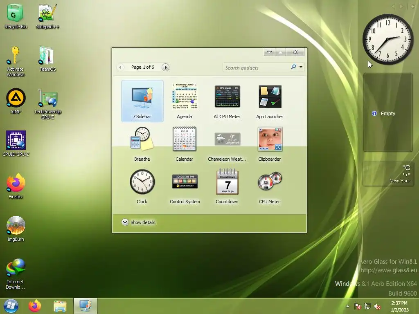Screen dimensions: 419x314
Task: Open the gadget window dropdown menu button
Action: pos(269,52)
